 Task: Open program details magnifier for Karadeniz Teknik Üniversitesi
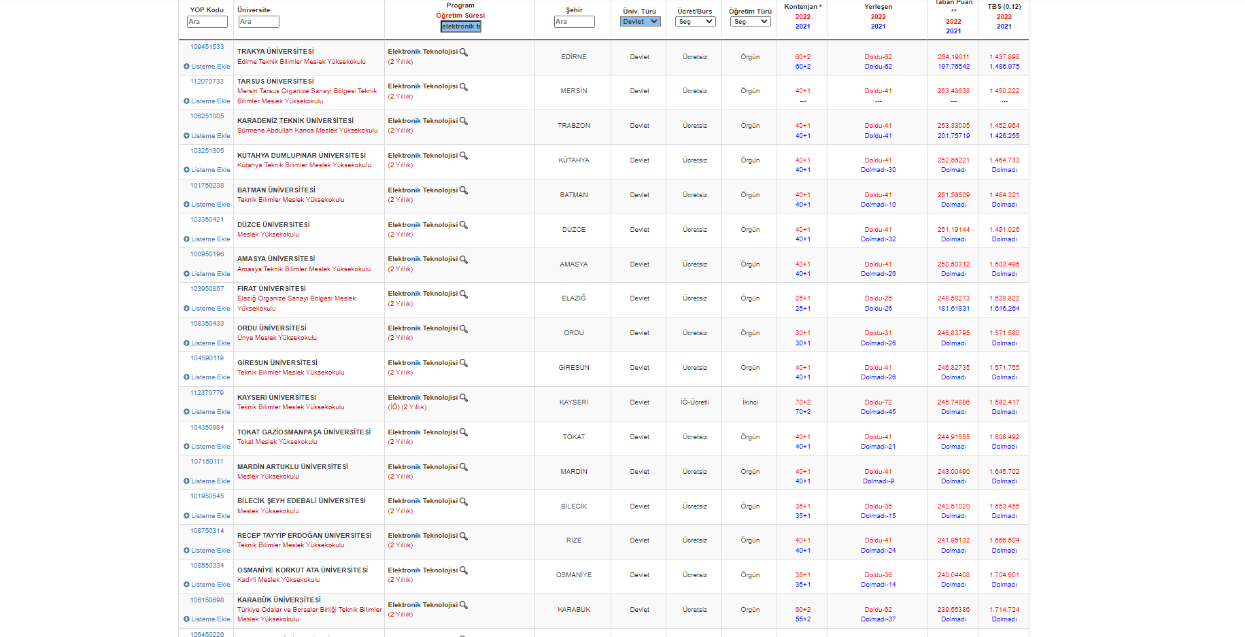coord(464,121)
